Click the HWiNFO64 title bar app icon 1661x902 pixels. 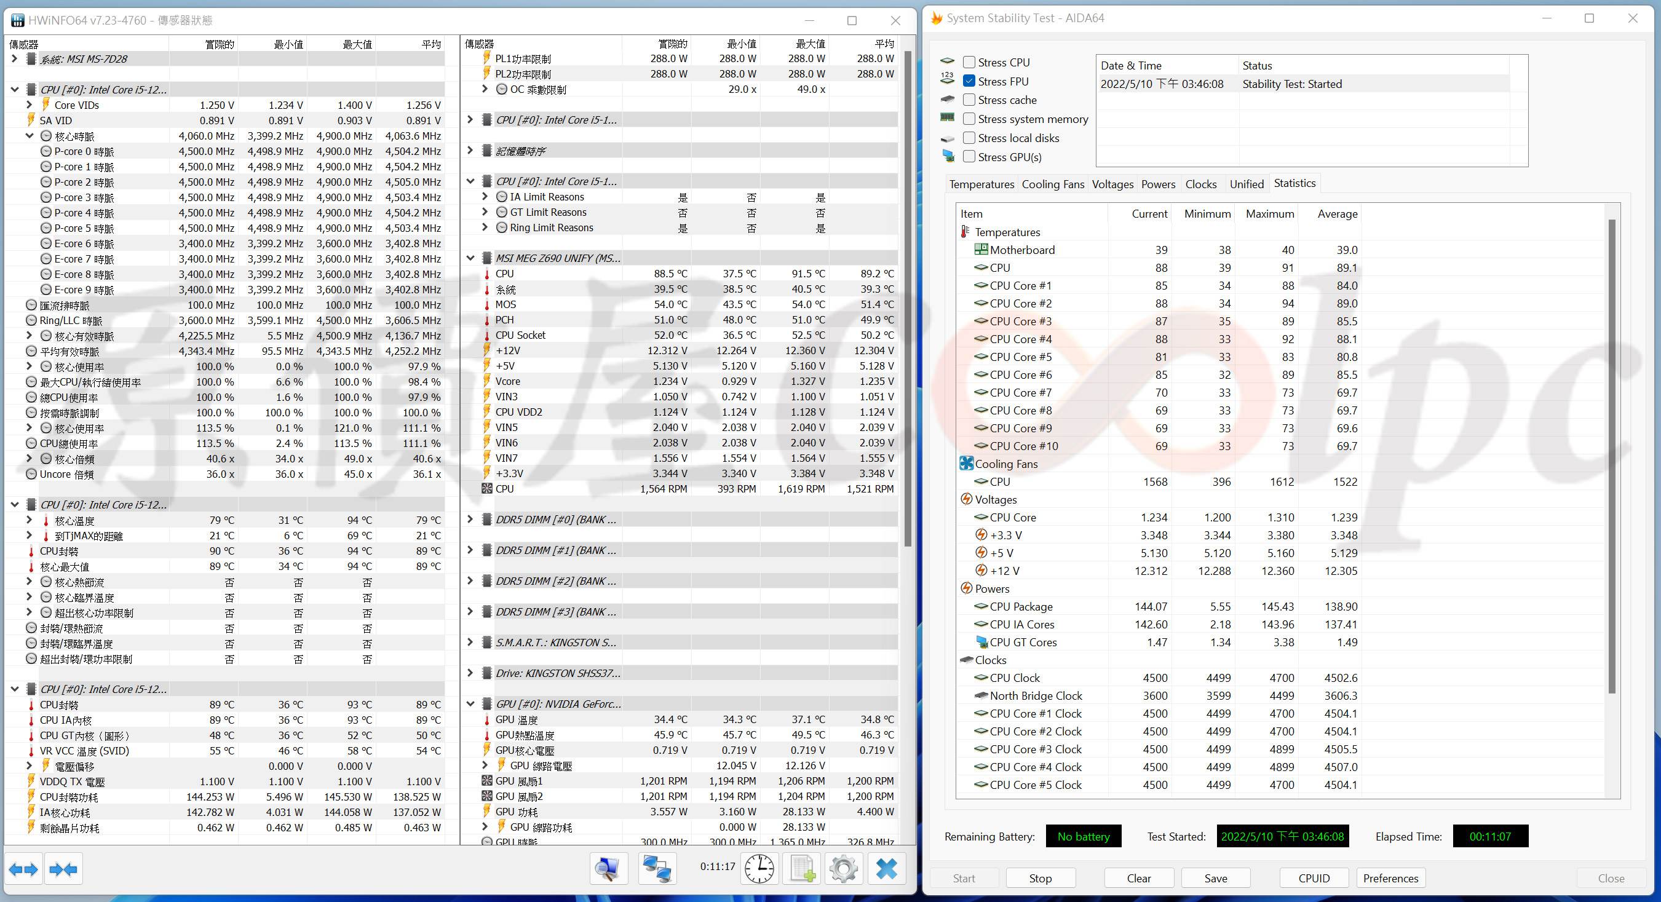coord(18,21)
